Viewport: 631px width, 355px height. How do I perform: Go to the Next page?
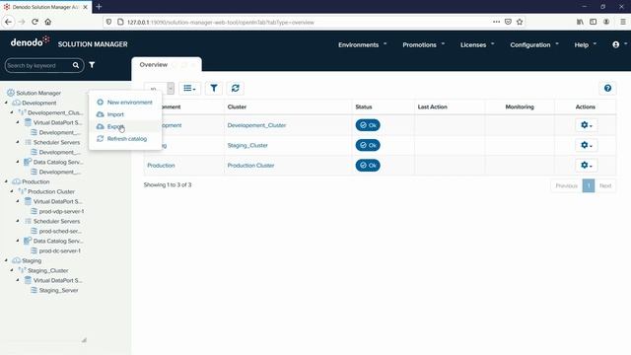pos(605,185)
